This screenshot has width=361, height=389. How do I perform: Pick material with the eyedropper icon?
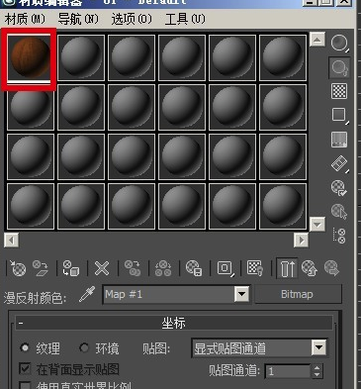(87, 294)
